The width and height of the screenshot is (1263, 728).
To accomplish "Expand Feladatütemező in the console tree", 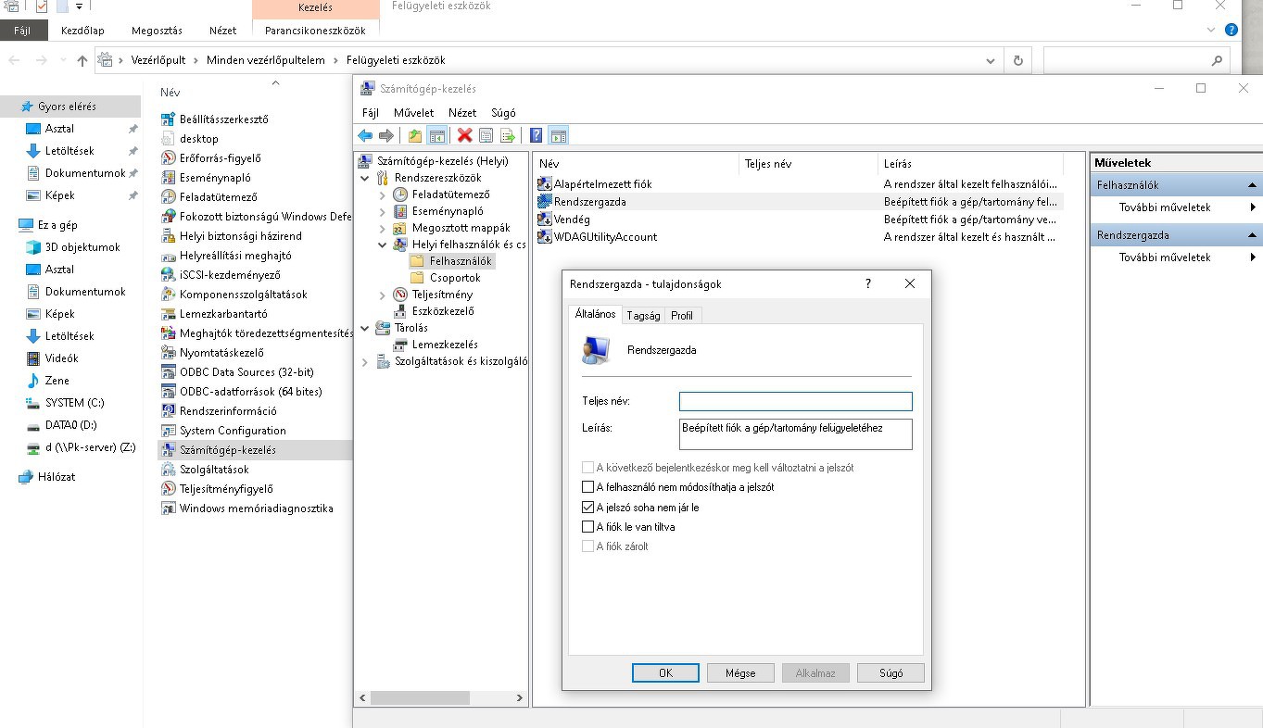I will [x=383, y=195].
